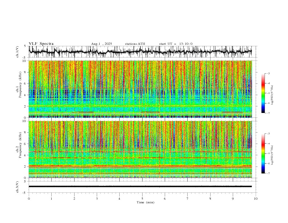The height and width of the screenshot is (223, 288).
Task: Click the "5" tick on ch.1(V) axis
Action: (25, 46)
